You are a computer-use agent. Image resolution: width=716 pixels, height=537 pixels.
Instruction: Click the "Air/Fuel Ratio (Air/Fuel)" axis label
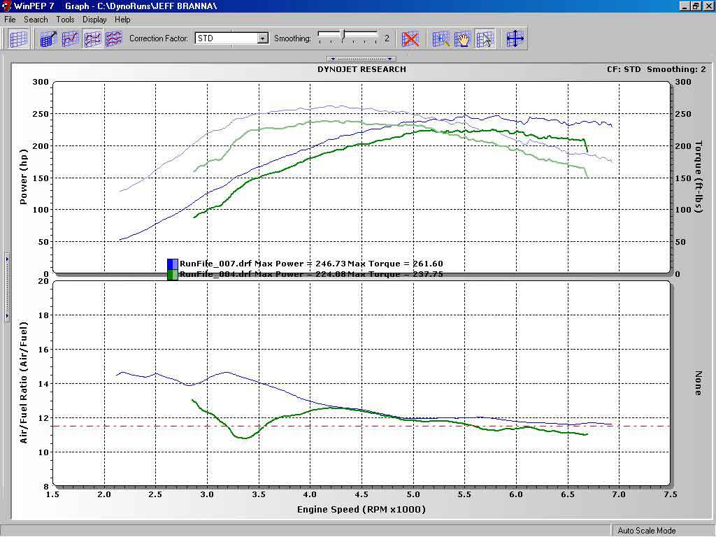[24, 382]
